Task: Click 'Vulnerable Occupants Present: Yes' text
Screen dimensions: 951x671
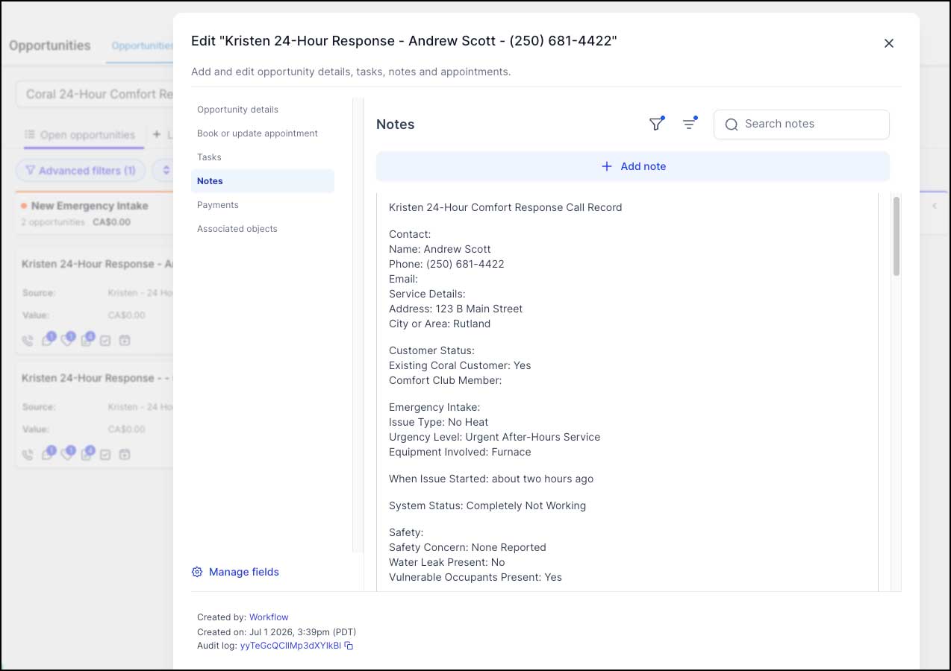Action: tap(475, 577)
